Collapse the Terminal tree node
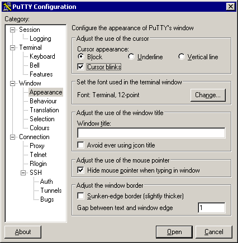 point(12,47)
